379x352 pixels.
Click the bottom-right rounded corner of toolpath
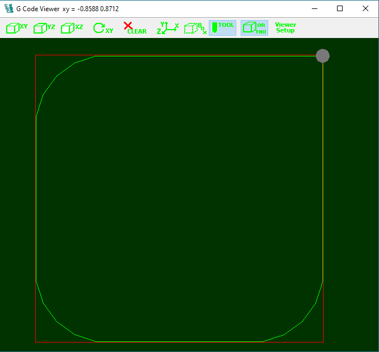click(303, 321)
